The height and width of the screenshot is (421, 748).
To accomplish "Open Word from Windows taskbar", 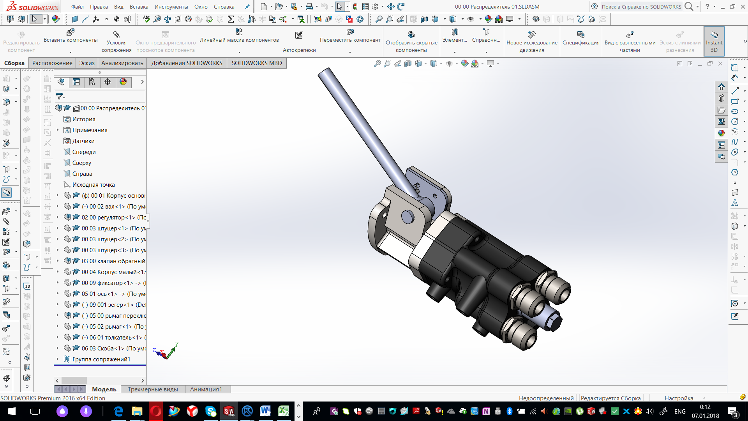I will pyautogui.click(x=265, y=411).
